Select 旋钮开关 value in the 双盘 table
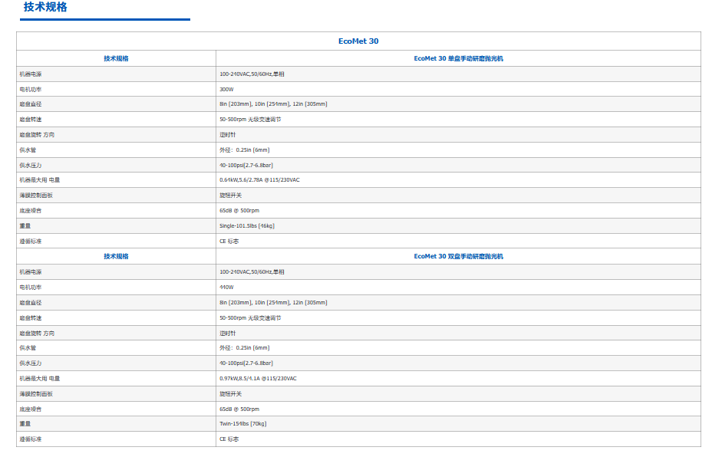Screen dimensions: 722x457 (x=231, y=394)
